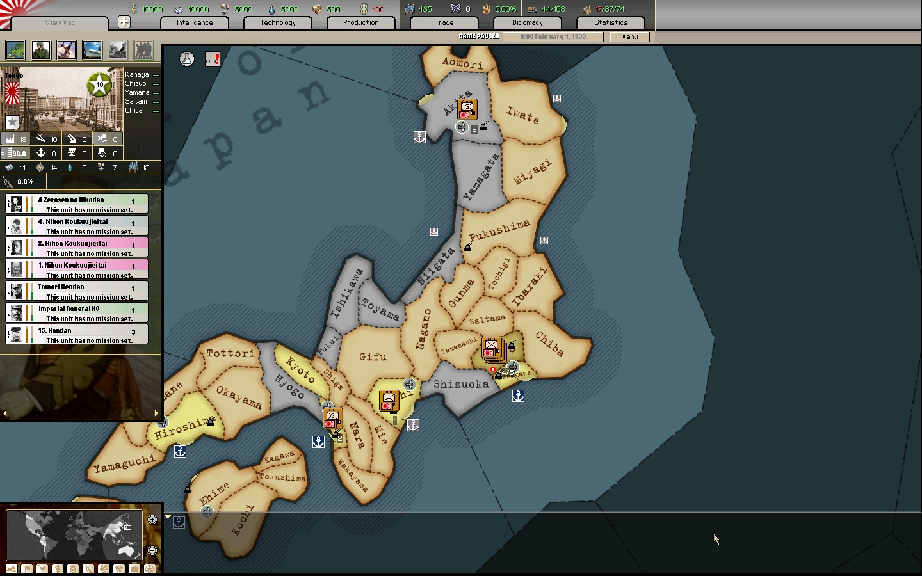Toggle the star button on Tokyo picture
The height and width of the screenshot is (576, 922).
[12, 122]
